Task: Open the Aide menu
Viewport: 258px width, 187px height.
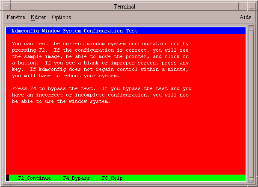Action: pos(245,17)
